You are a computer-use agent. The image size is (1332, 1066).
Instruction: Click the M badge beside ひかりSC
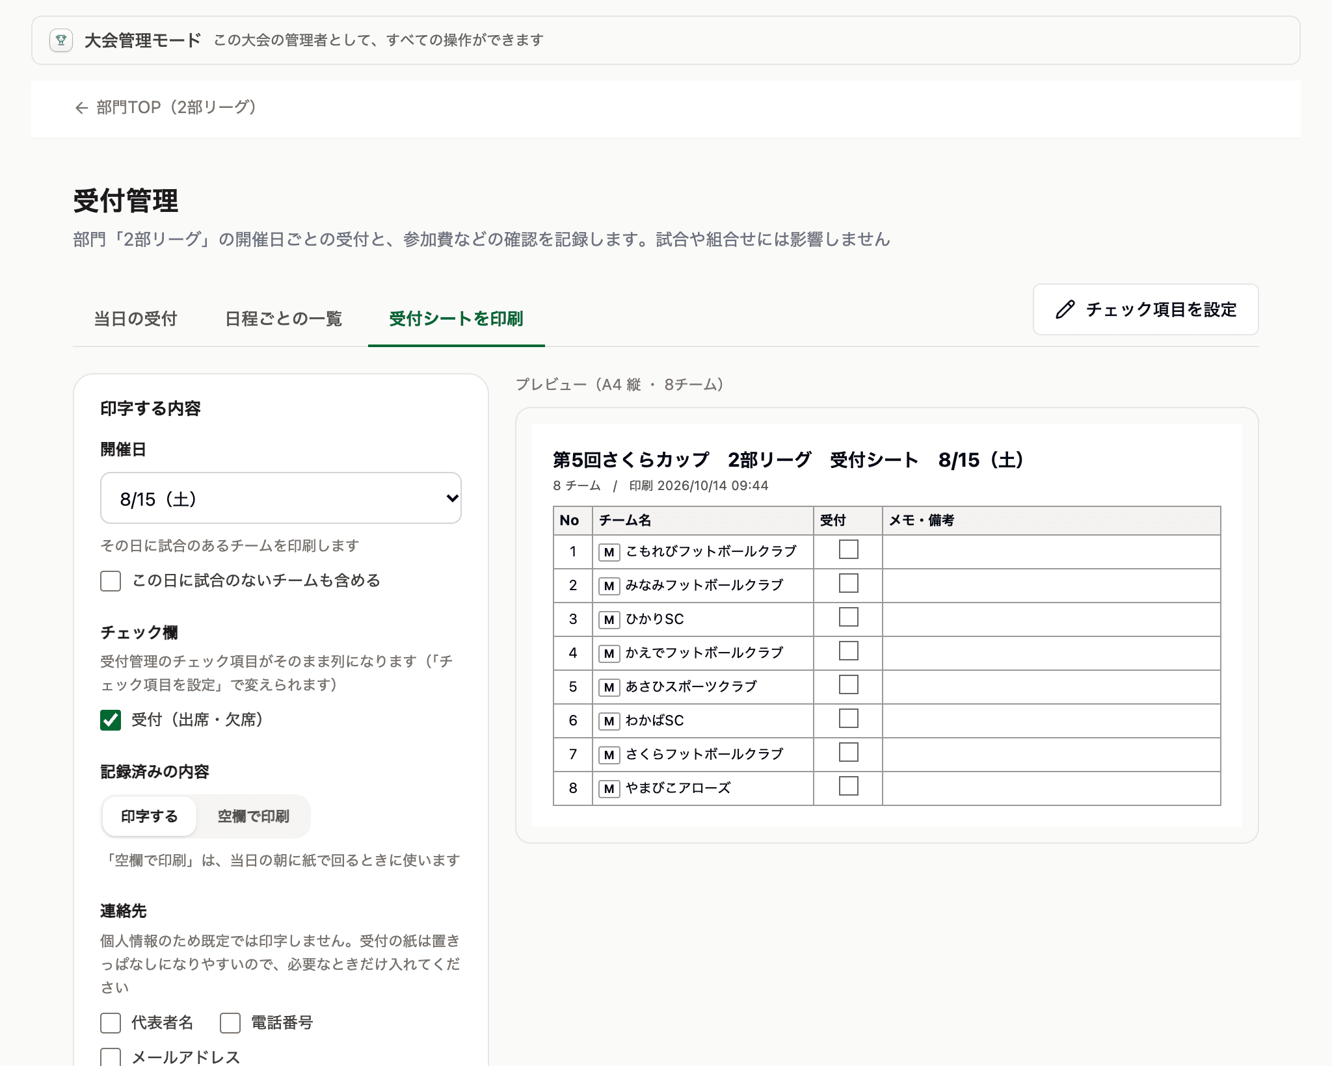pyautogui.click(x=609, y=620)
